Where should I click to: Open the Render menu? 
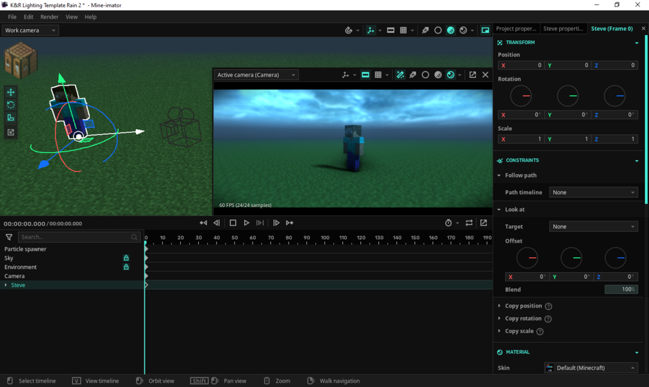click(49, 17)
